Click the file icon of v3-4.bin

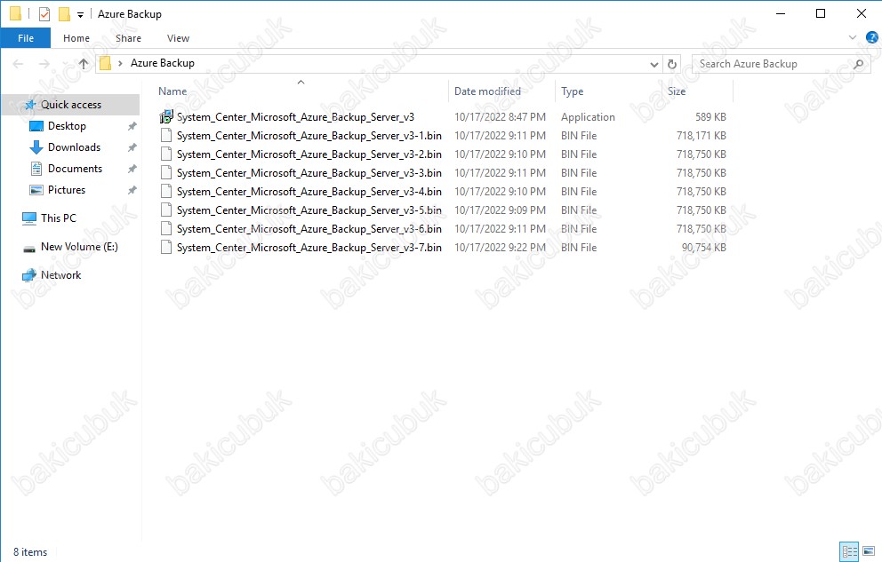(166, 192)
